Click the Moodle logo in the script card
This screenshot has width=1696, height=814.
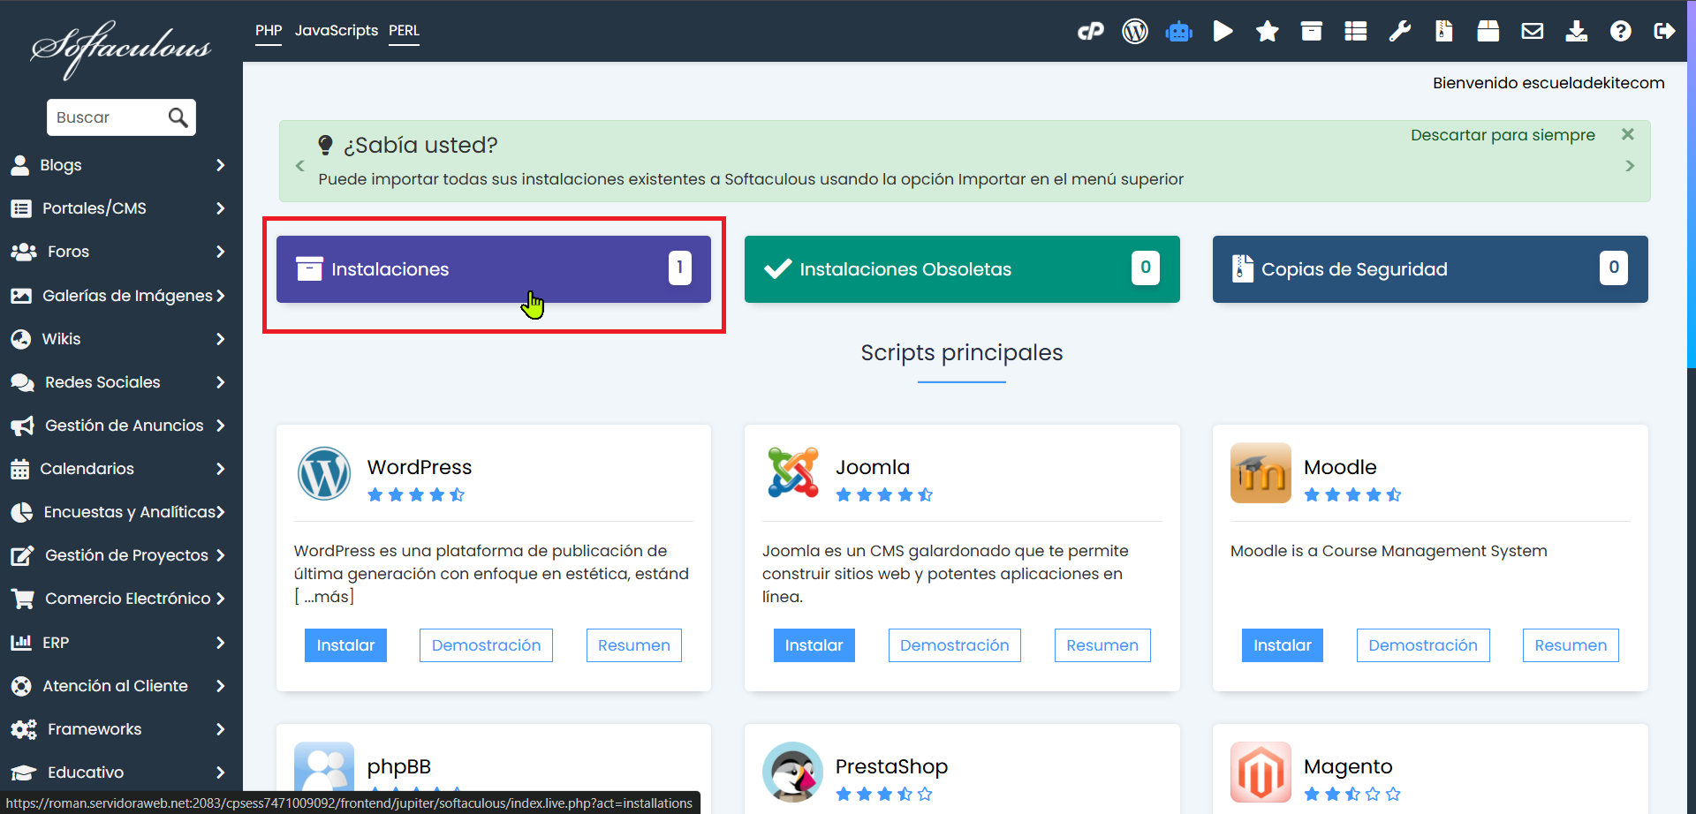1261,472
